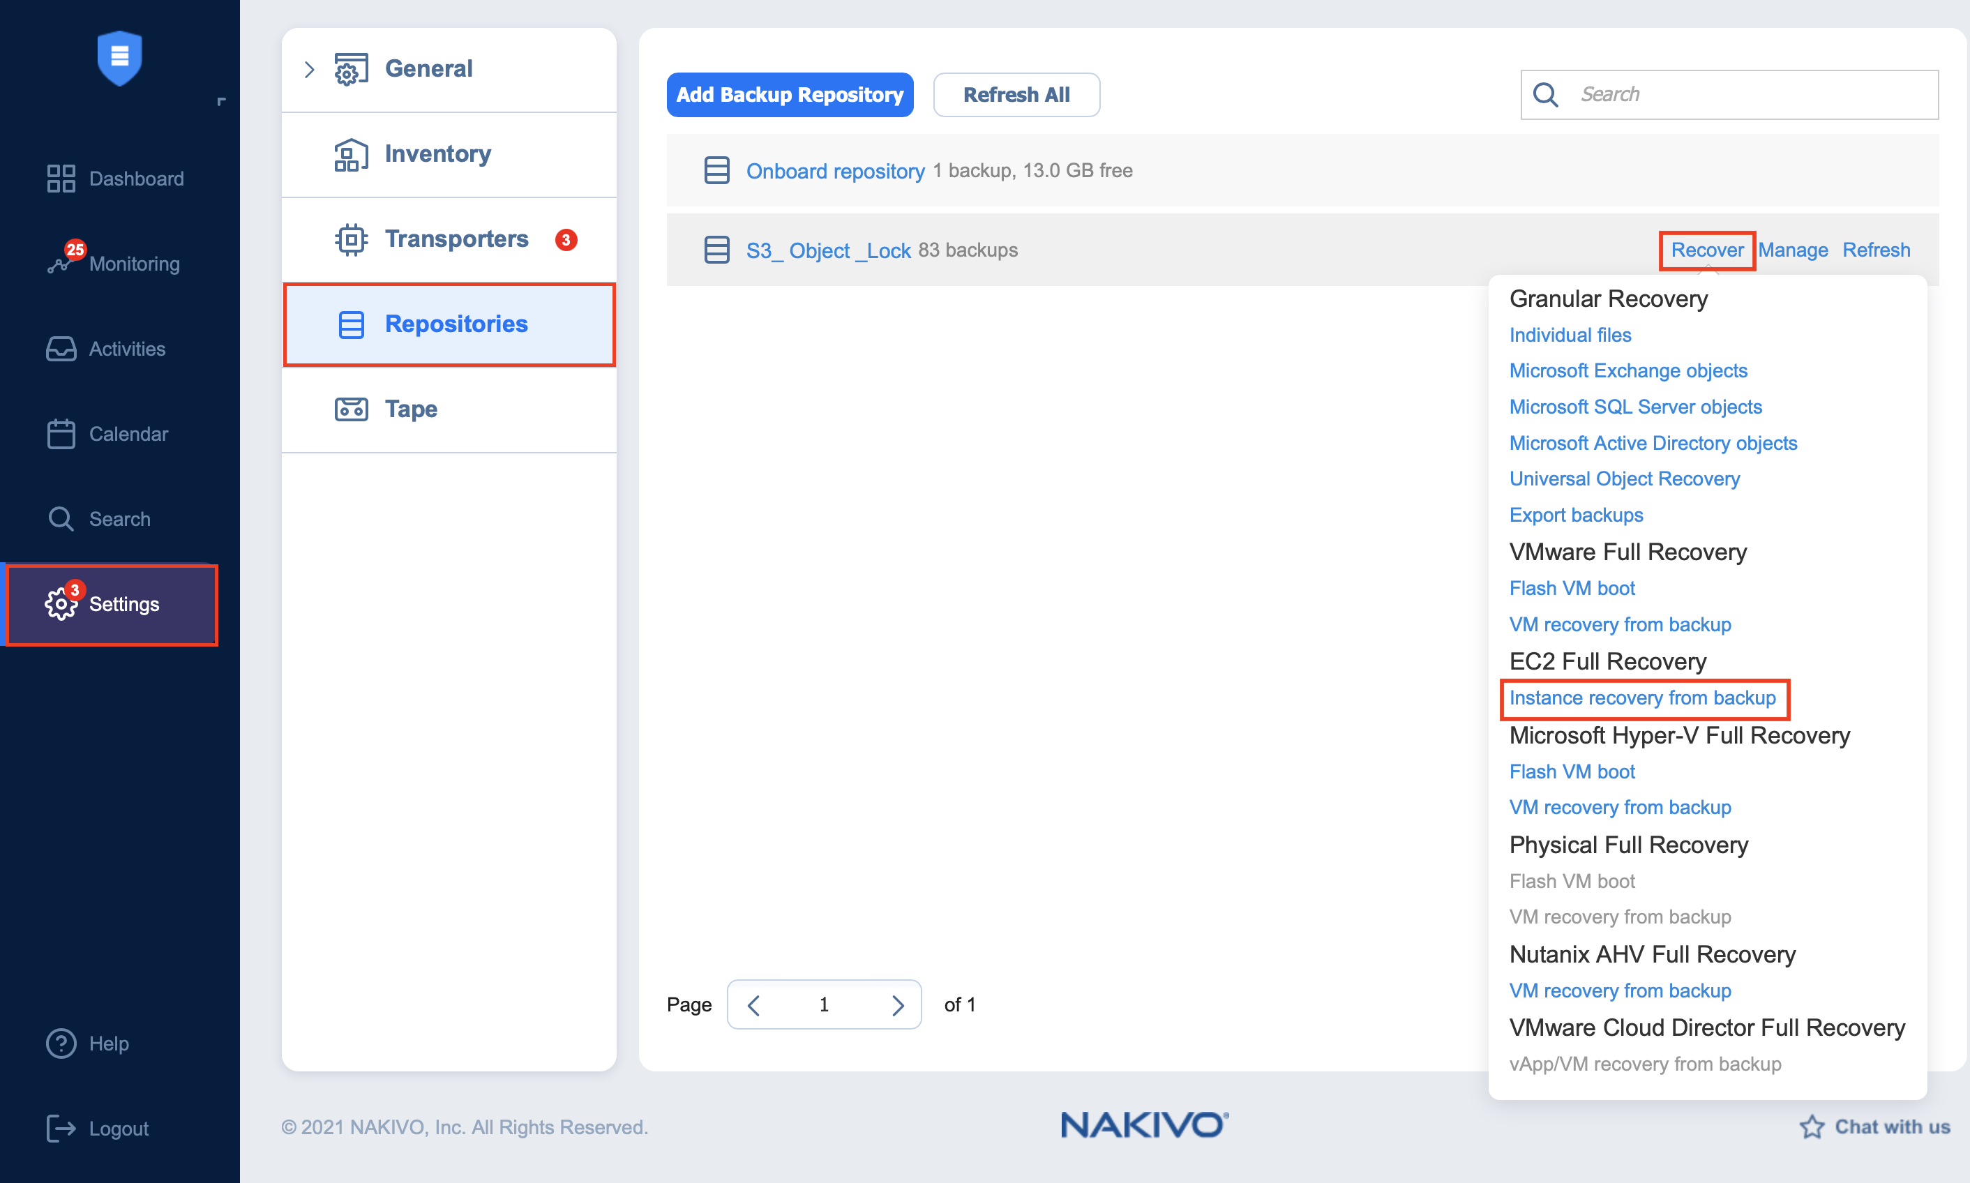
Task: Click the page number input field
Action: click(825, 1004)
